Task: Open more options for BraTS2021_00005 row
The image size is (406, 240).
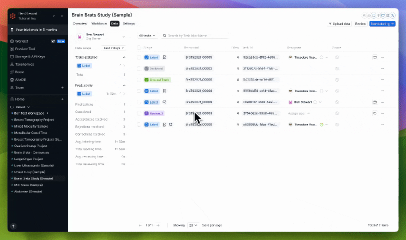Action: [x=382, y=57]
